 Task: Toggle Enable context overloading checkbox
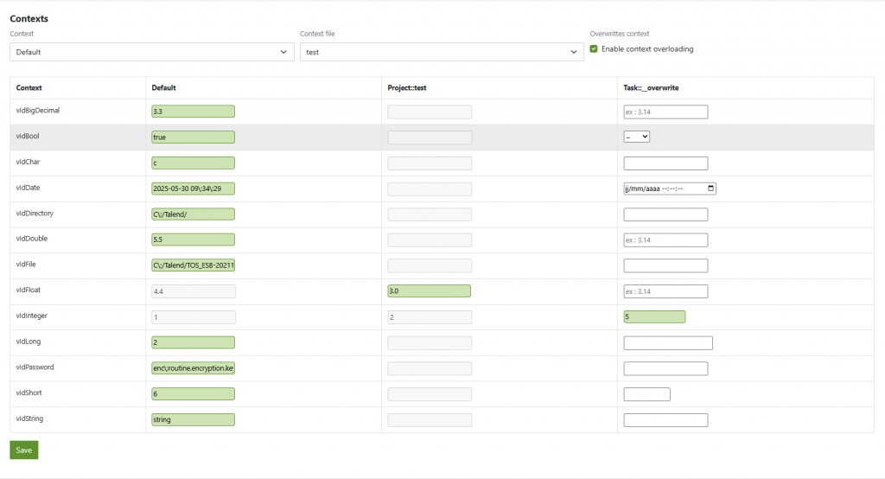(x=594, y=49)
